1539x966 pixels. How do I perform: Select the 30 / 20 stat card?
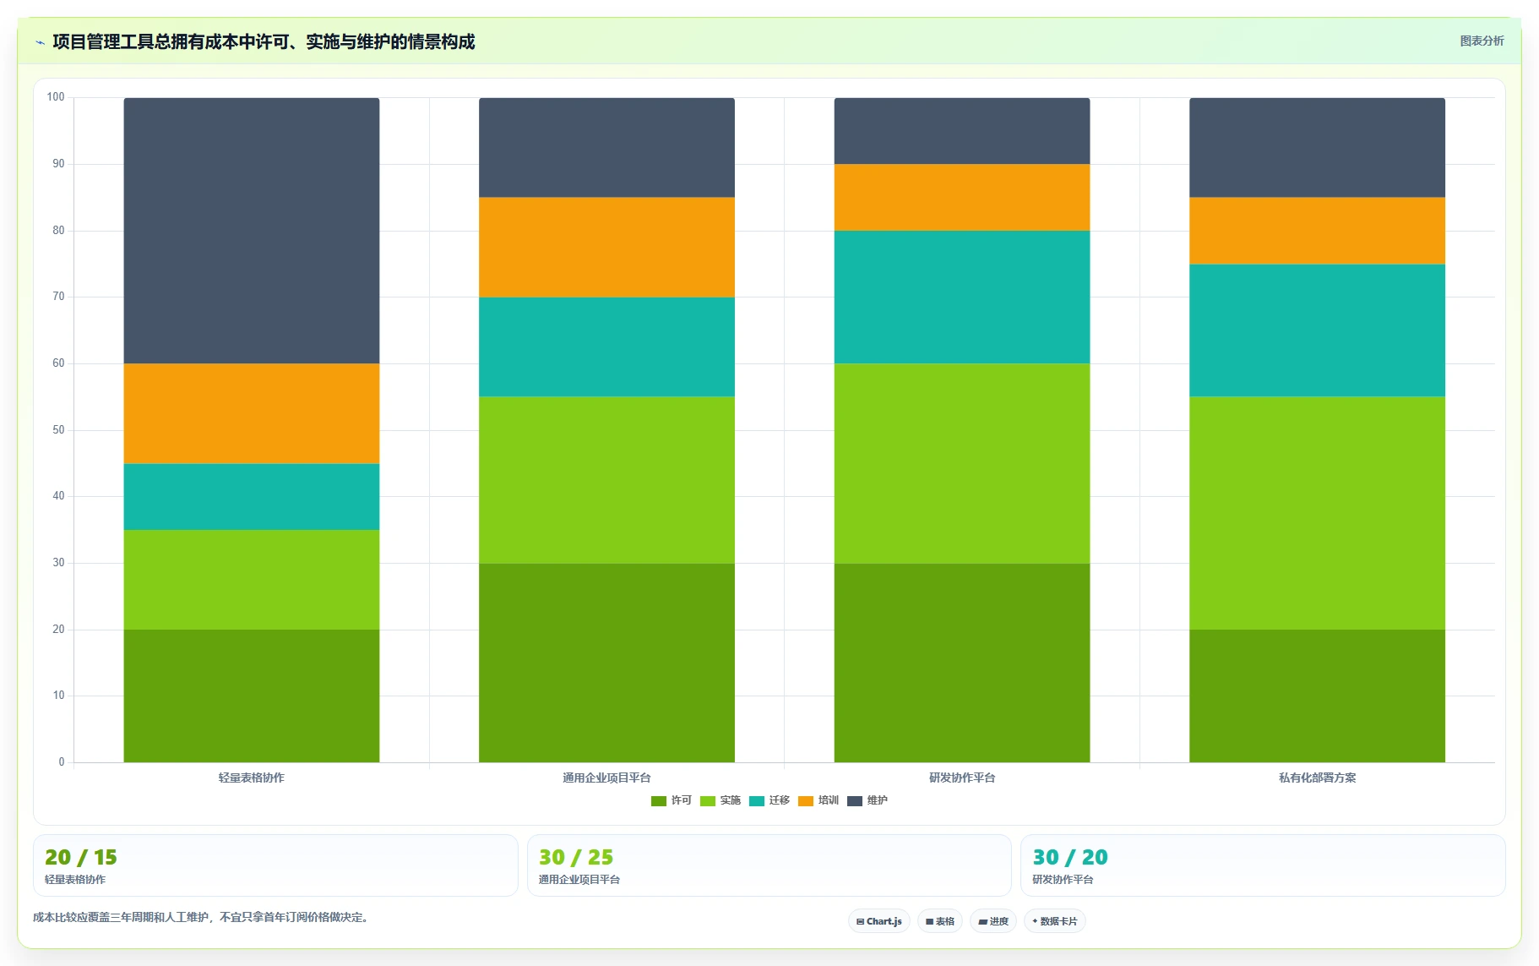[x=1263, y=865]
